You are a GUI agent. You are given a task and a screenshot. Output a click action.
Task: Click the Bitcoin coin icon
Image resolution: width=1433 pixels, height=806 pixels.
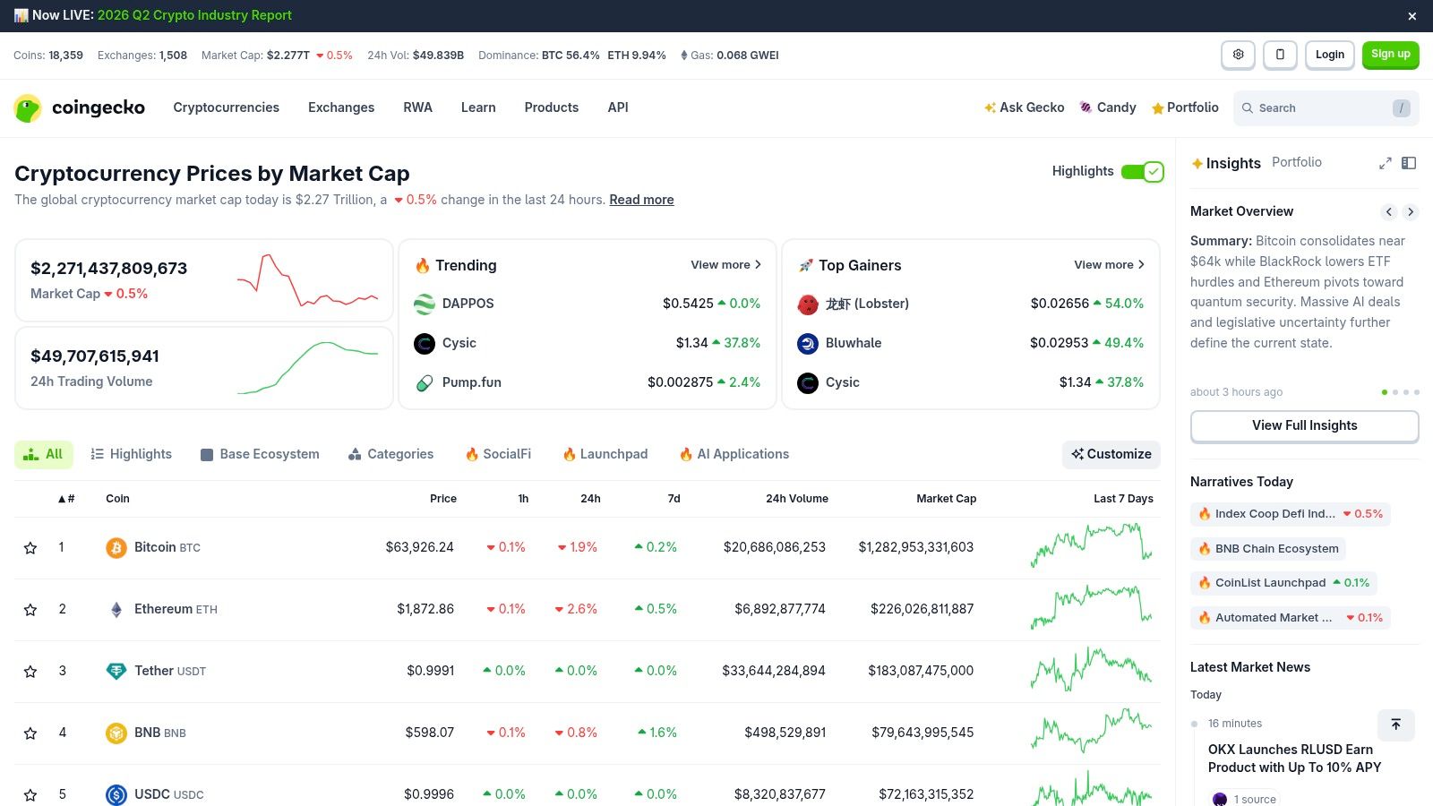point(116,547)
